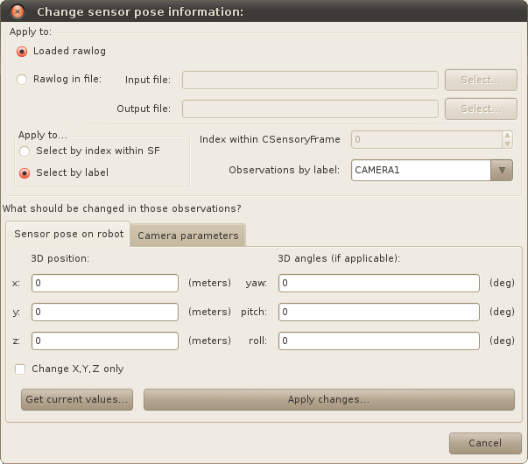This screenshot has width=528, height=464.
Task: Click the Index within CSensoryFrame spinner arrows
Action: (507, 139)
